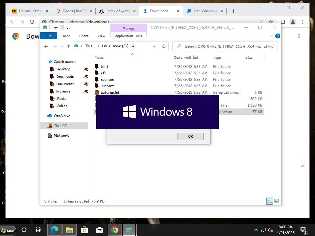Switch to details view layout
Viewport: 315px width, 236px height.
tap(269, 201)
